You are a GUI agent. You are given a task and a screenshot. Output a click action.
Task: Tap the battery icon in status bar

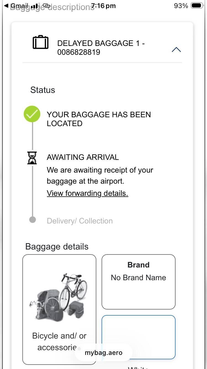pos(197,6)
